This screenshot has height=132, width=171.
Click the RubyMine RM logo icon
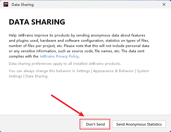(x=6, y=4)
